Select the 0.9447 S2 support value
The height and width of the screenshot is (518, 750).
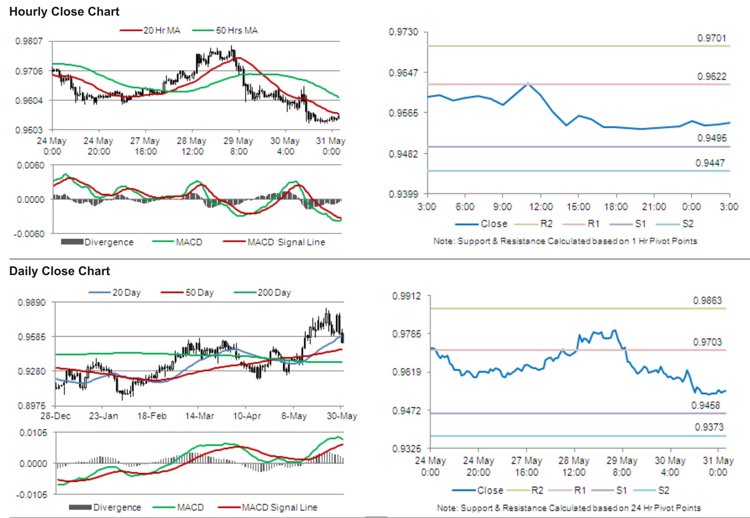click(x=710, y=163)
